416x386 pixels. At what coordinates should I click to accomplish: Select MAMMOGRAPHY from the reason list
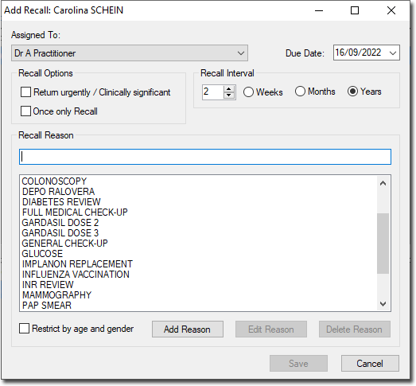pyautogui.click(x=56, y=295)
